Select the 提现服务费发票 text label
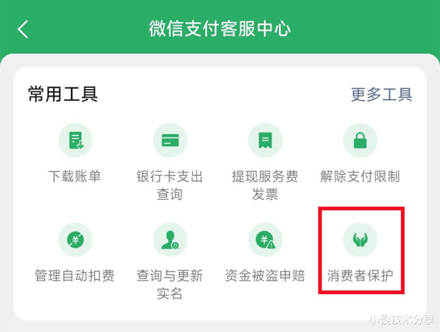The width and height of the screenshot is (440, 332). click(265, 185)
